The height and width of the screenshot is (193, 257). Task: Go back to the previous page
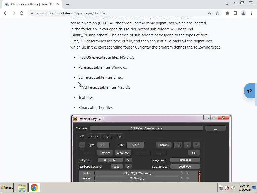coord(6,13)
